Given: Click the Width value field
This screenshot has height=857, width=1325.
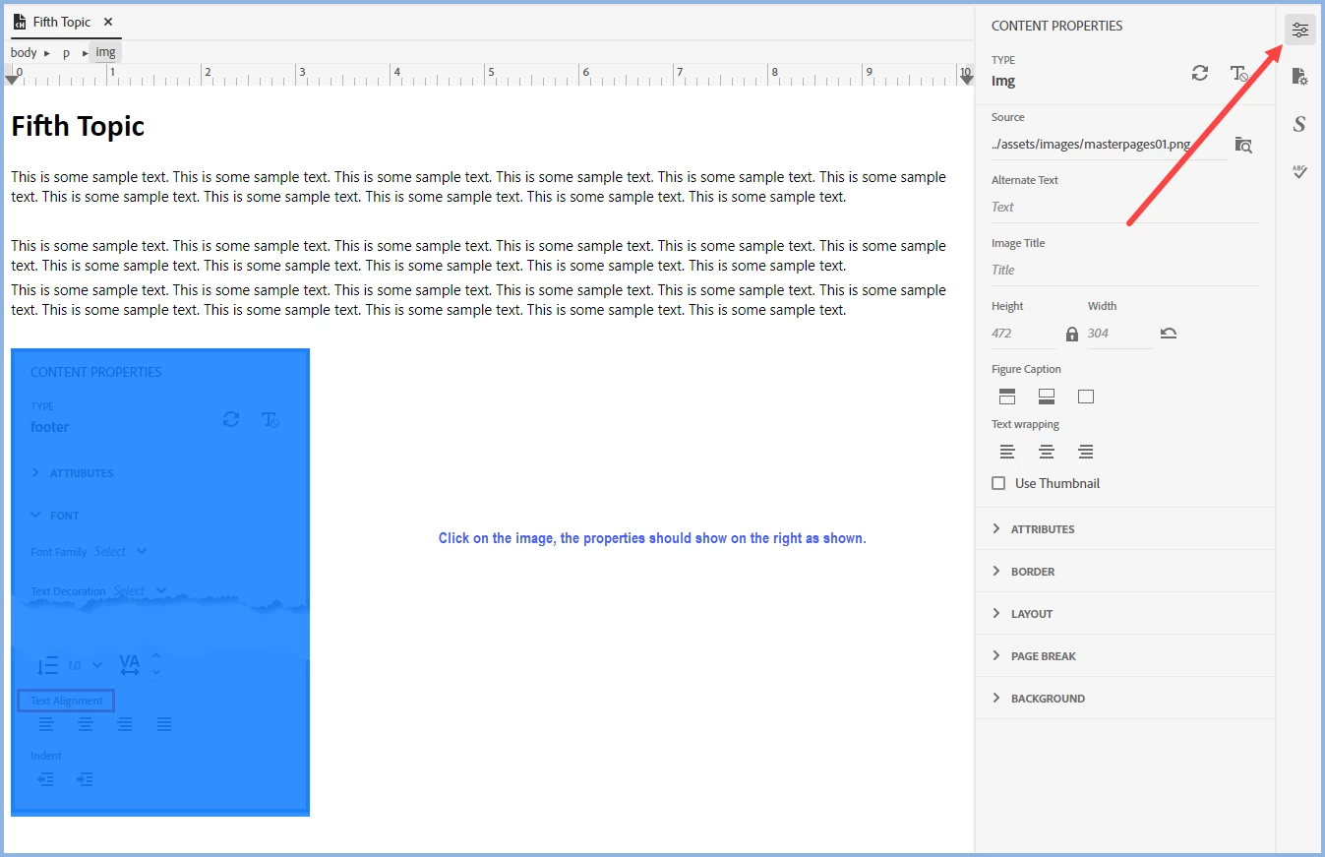Looking at the screenshot, I should pos(1119,334).
